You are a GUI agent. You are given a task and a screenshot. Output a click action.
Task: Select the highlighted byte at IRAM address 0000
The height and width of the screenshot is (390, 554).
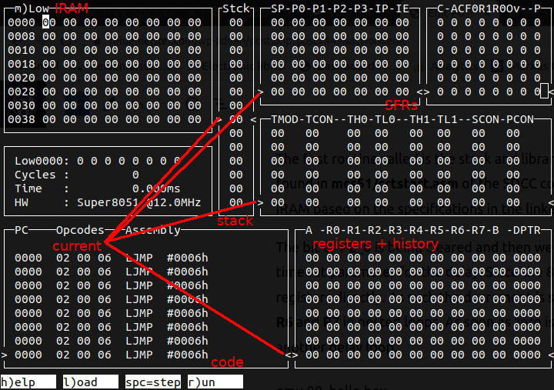coord(46,22)
